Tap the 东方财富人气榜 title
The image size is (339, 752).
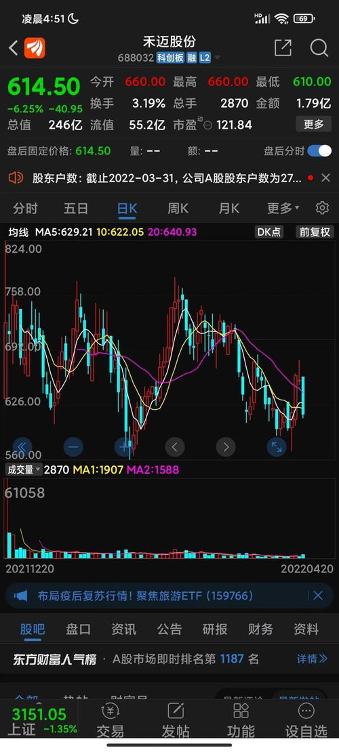pyautogui.click(x=55, y=659)
